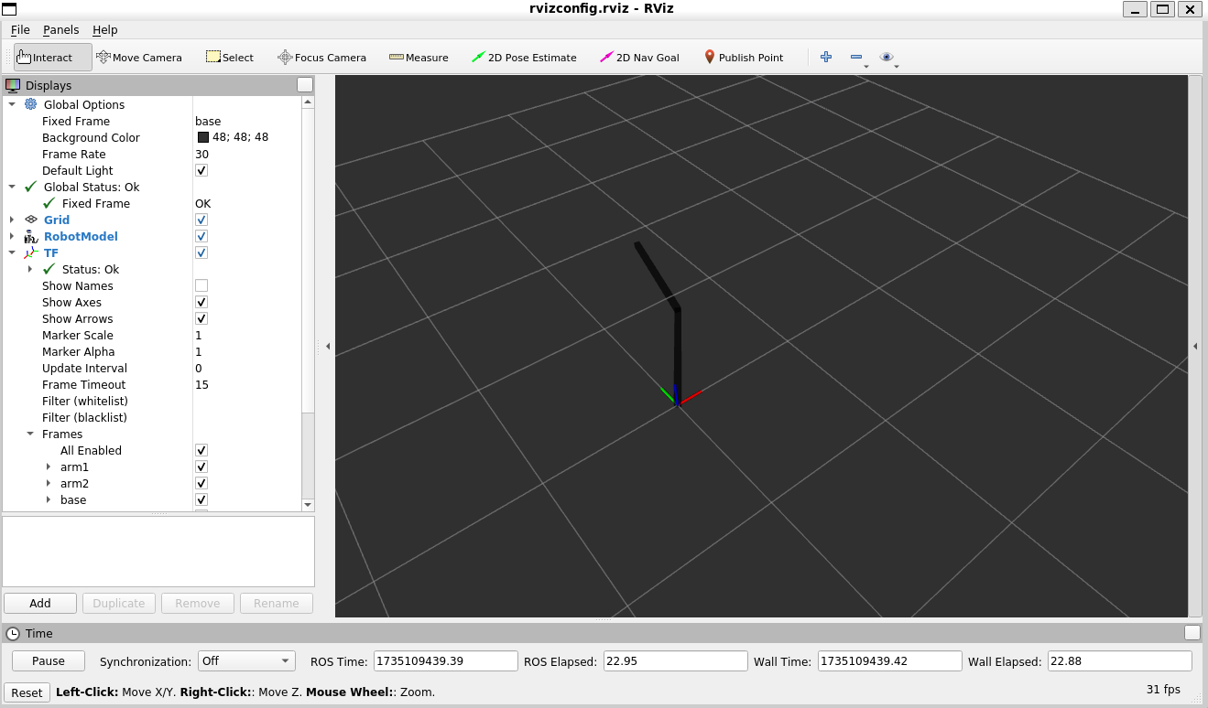Toggle the Show Axes checkbox

click(201, 302)
